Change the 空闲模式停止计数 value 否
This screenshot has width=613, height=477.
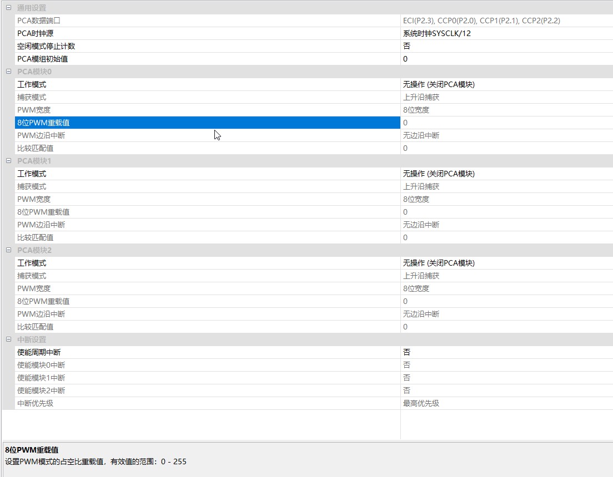(x=505, y=46)
